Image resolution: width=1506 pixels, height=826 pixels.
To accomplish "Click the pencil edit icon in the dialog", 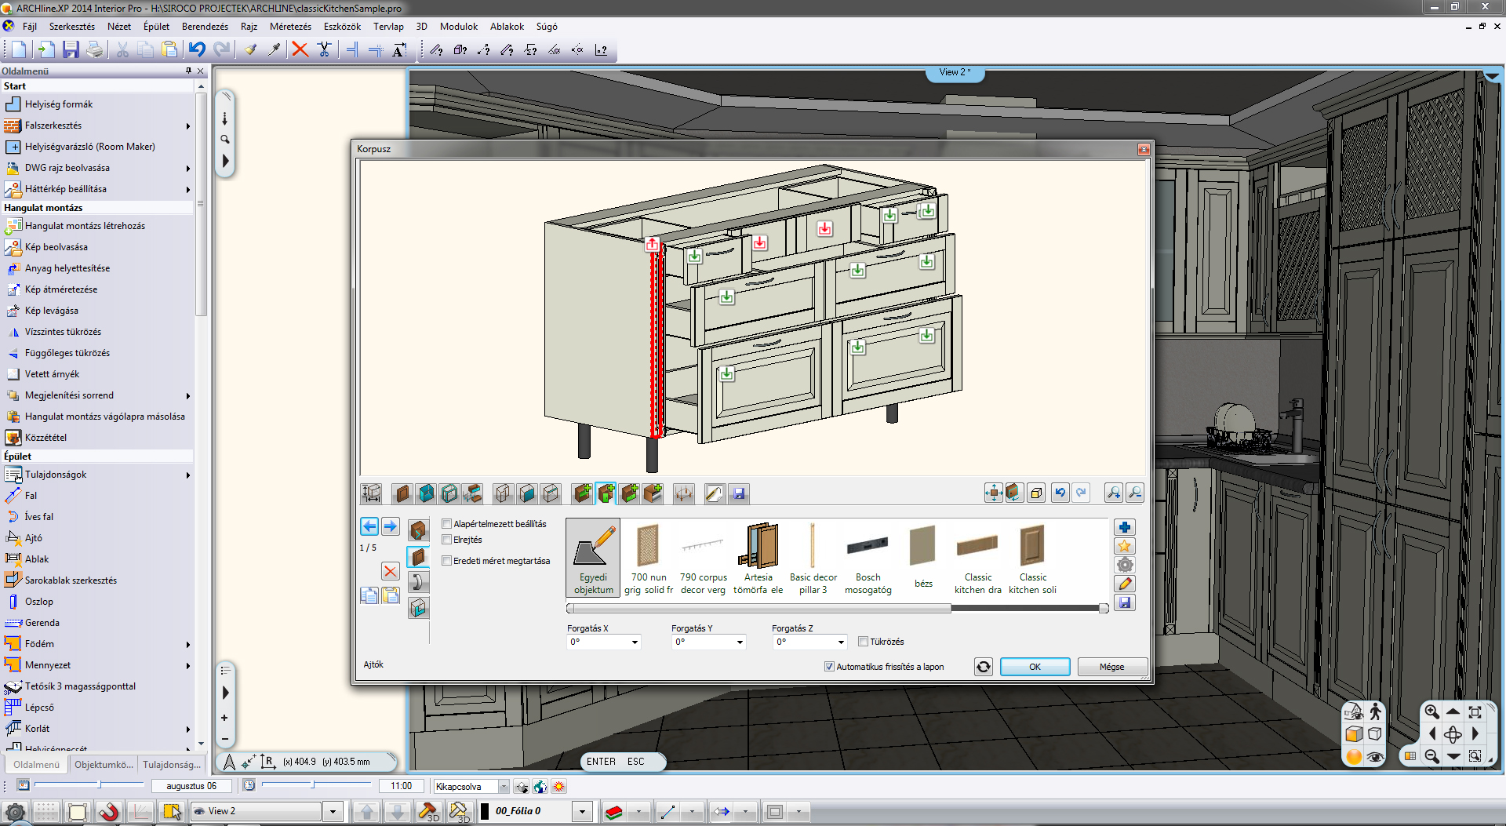I will (1125, 584).
